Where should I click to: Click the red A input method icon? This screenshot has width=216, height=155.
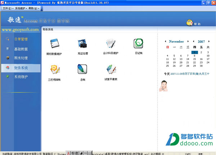point(68,153)
